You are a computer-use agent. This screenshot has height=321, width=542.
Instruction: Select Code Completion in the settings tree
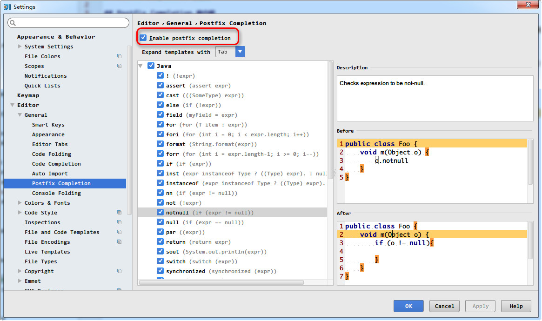tap(56, 164)
